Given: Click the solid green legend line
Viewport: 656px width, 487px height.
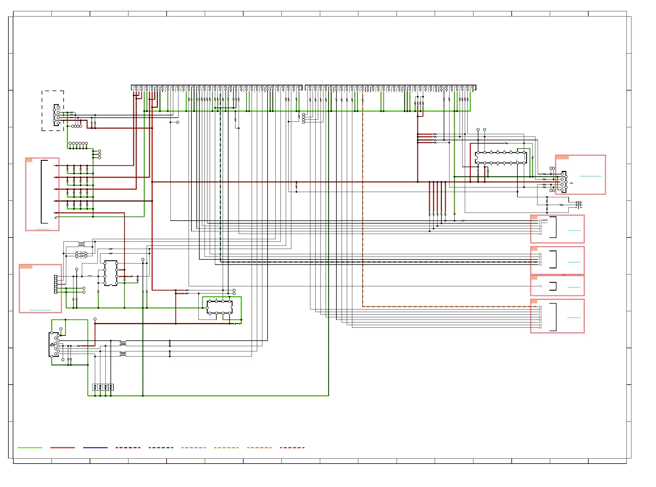Looking at the screenshot, I should [x=30, y=447].
